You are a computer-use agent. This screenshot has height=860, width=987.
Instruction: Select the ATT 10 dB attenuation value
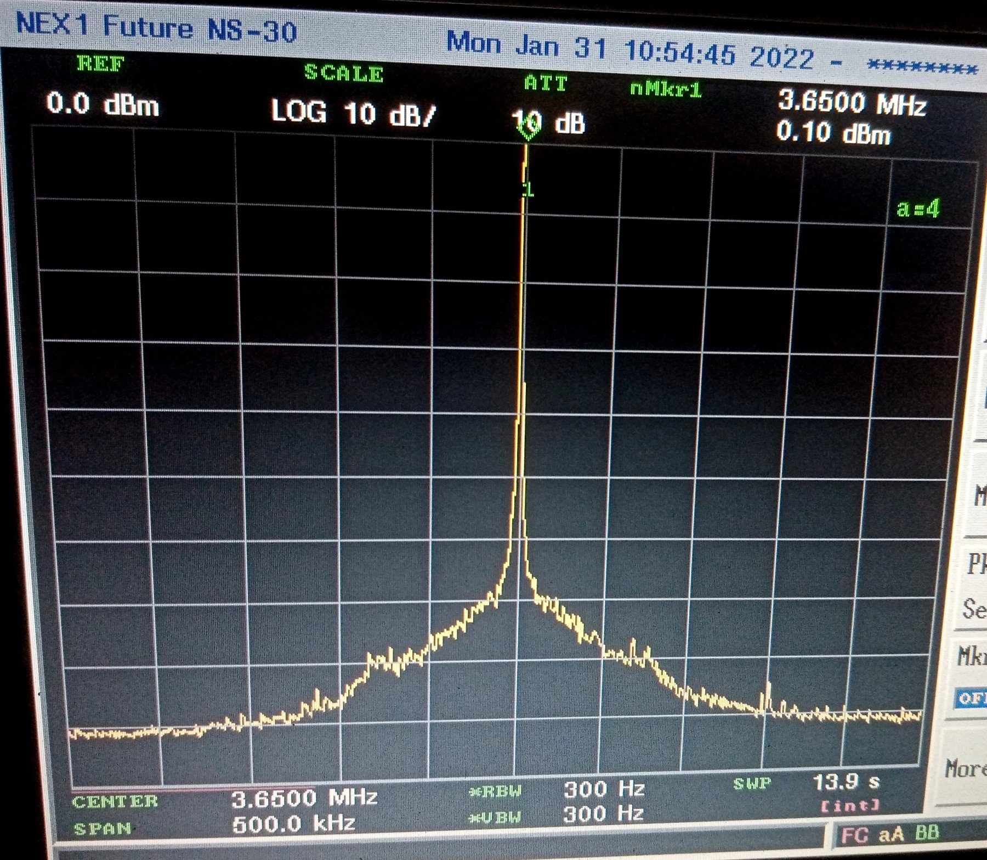[x=548, y=123]
